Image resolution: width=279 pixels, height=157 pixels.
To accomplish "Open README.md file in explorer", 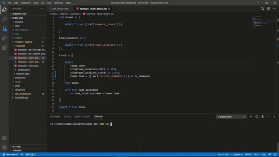I will pos(21,98).
